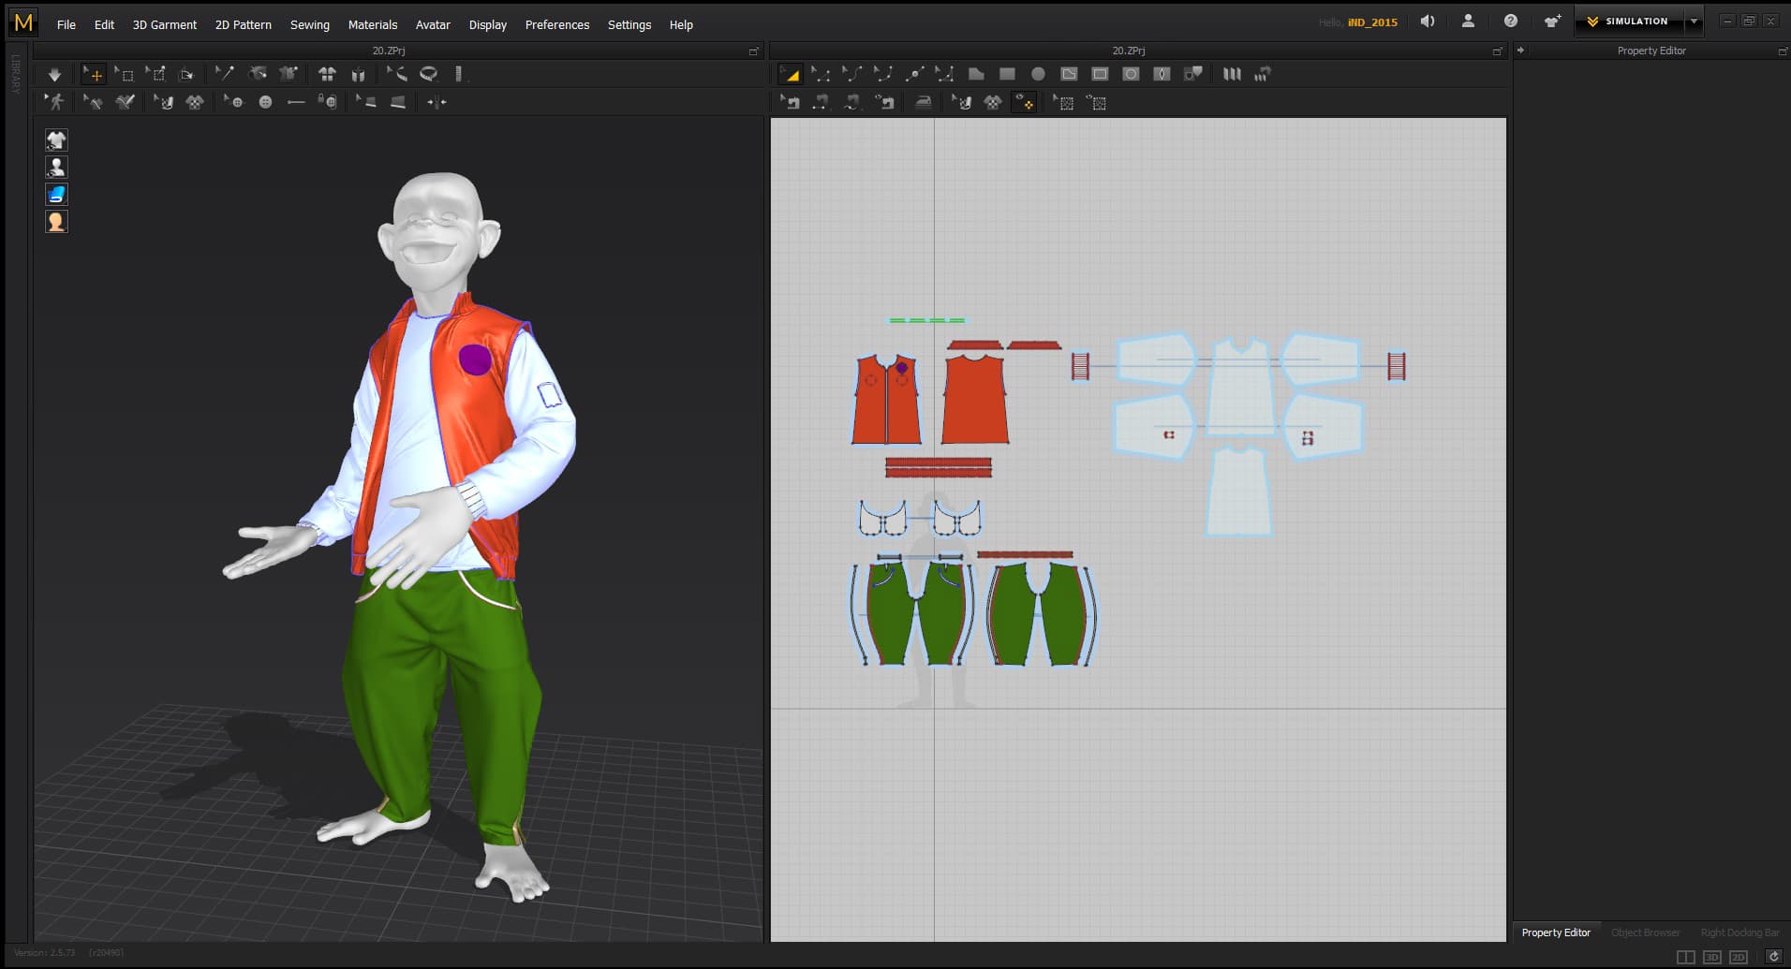This screenshot has width=1791, height=969.
Task: Open help with question mark icon
Action: (x=1510, y=22)
